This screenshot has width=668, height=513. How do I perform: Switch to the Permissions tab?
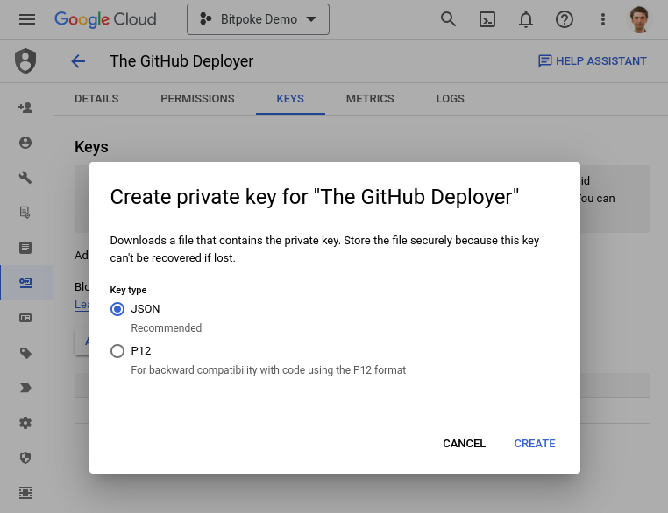197,99
